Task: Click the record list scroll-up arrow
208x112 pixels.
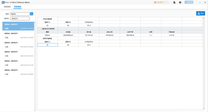Action: [35, 22]
